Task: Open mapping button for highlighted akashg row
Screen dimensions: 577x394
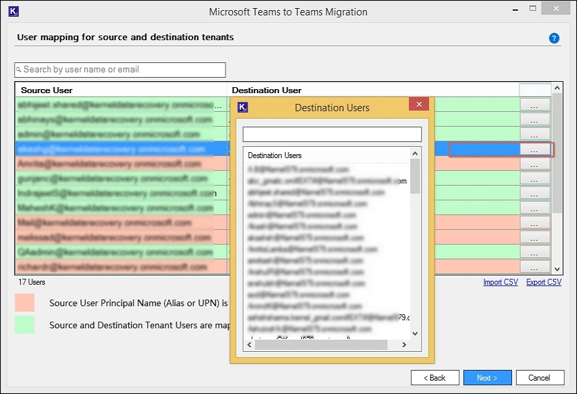Action: (535, 149)
